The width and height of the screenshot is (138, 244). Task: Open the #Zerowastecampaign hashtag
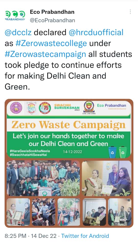pos(45,54)
